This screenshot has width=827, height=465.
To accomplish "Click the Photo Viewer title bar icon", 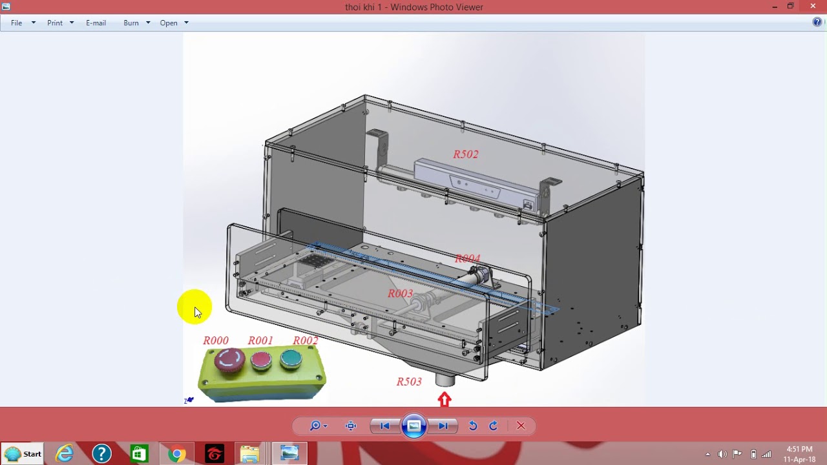I will click(x=6, y=6).
